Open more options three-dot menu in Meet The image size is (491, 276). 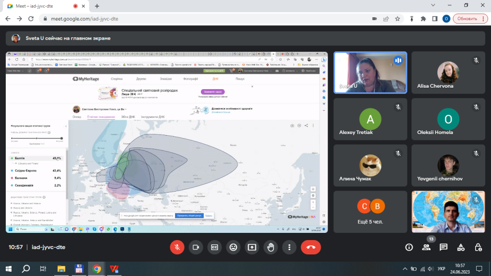tap(289, 247)
